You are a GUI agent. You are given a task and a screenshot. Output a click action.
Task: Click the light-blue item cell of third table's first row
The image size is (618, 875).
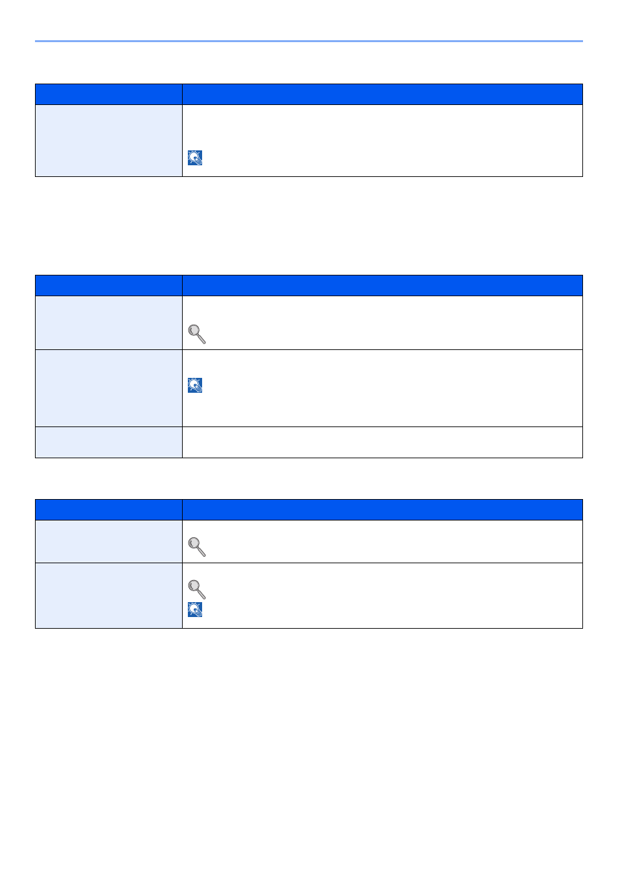point(109,542)
